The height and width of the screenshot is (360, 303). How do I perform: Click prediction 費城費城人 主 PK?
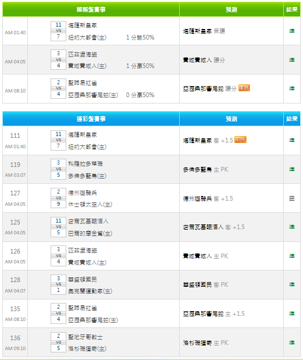pos(206,256)
